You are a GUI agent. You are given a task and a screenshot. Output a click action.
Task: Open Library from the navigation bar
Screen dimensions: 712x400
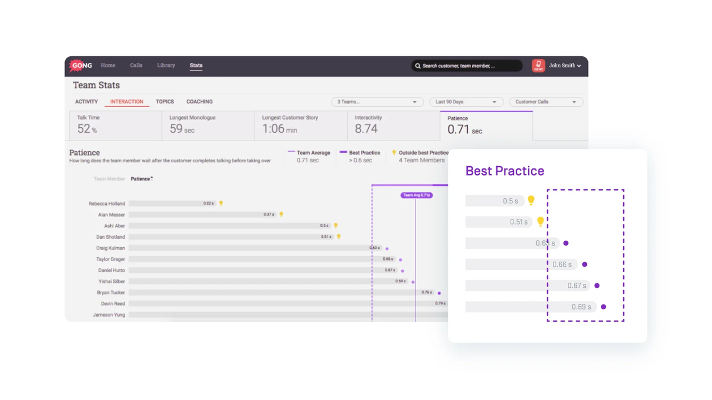pyautogui.click(x=166, y=66)
